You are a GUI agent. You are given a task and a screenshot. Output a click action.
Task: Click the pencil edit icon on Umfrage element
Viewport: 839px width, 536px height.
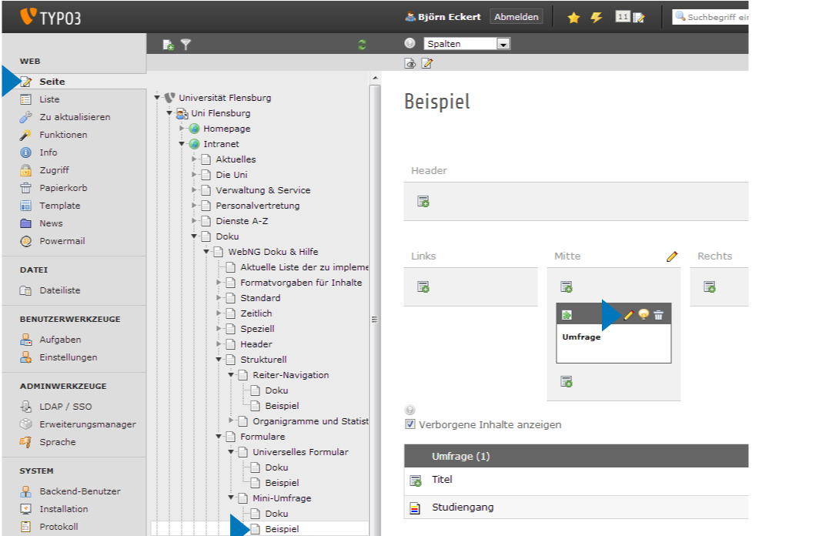click(x=629, y=315)
